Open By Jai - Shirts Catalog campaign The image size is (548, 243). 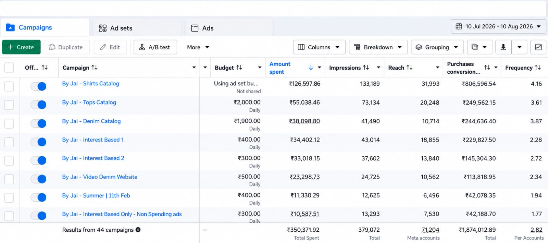coord(91,84)
